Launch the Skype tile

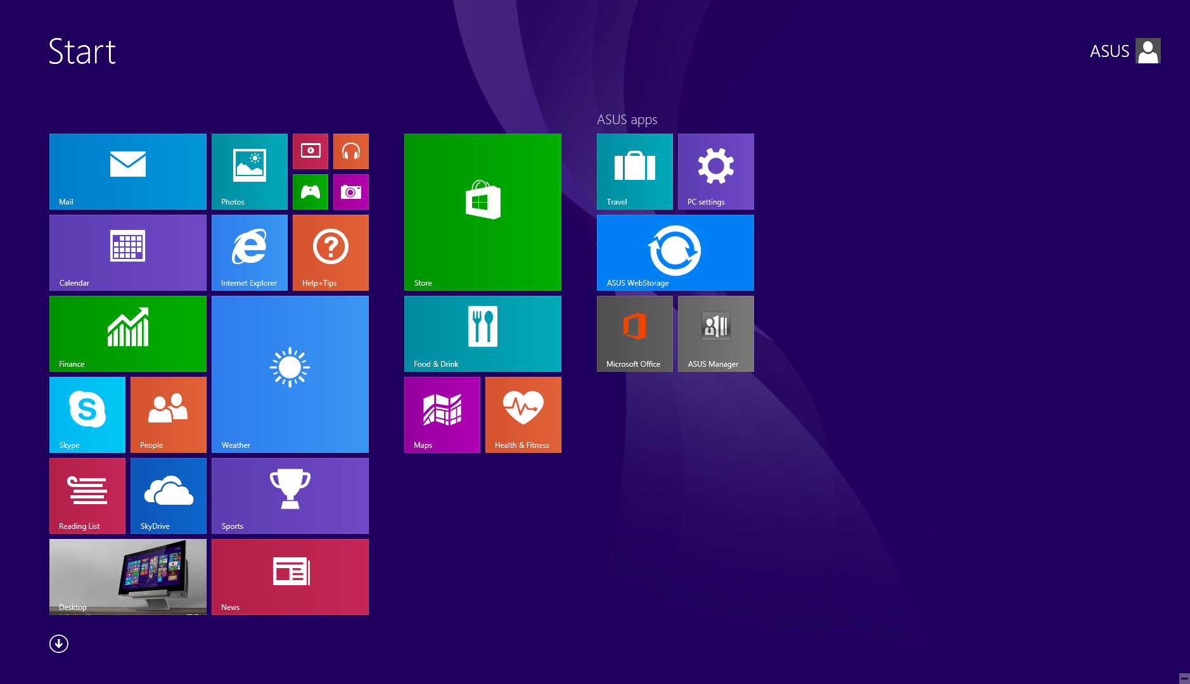(x=87, y=415)
